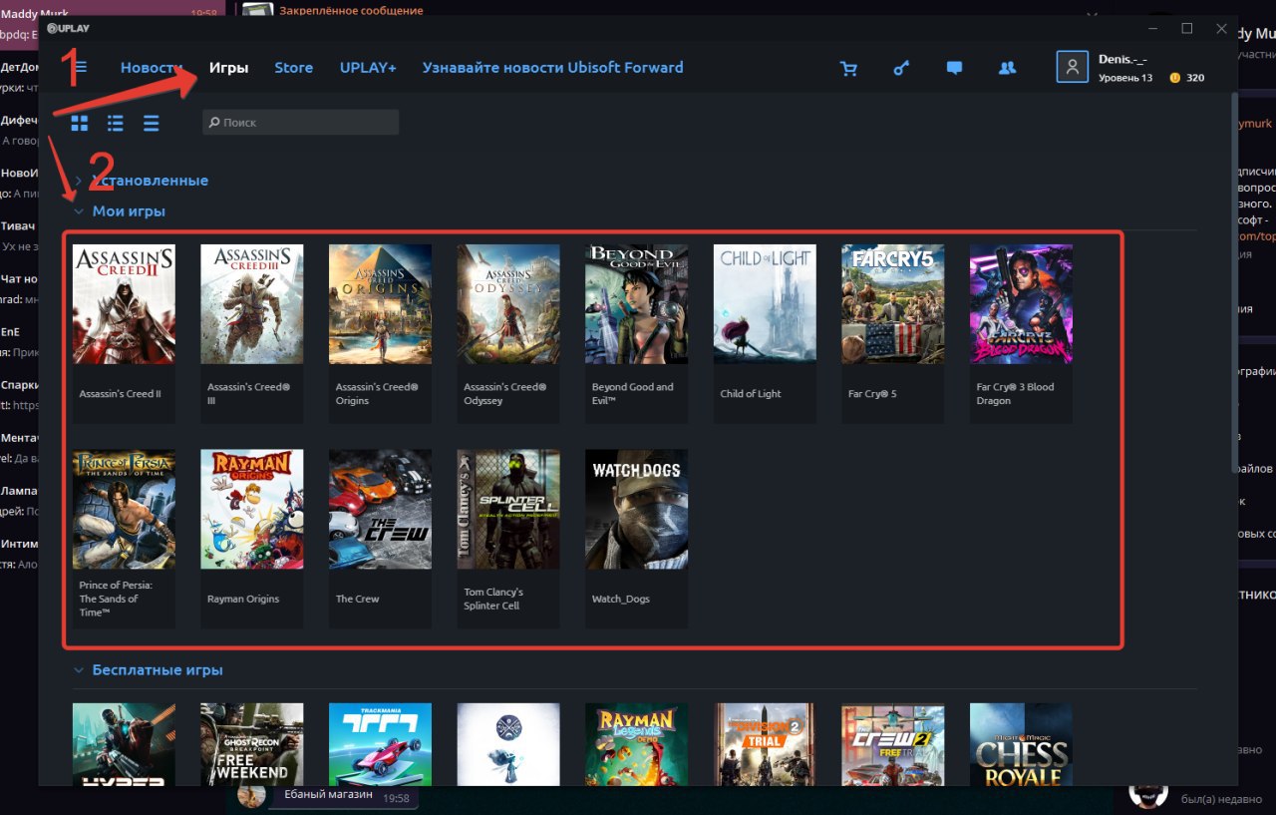
Task: Open Assassin's Creed III cover
Action: click(252, 303)
